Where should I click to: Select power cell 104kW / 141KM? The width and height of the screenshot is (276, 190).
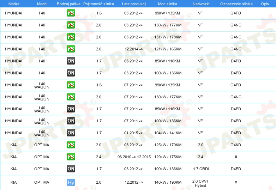click(x=168, y=133)
